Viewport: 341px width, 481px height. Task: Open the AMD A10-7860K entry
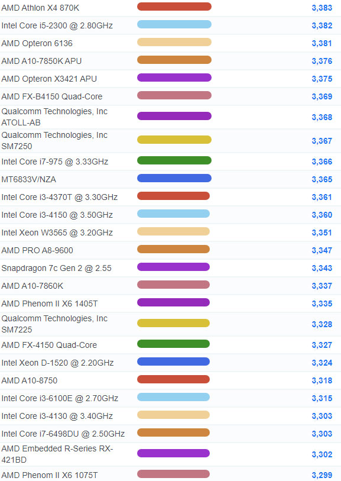(32, 286)
